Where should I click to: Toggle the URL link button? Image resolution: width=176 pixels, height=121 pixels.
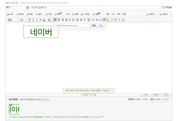coord(105,20)
